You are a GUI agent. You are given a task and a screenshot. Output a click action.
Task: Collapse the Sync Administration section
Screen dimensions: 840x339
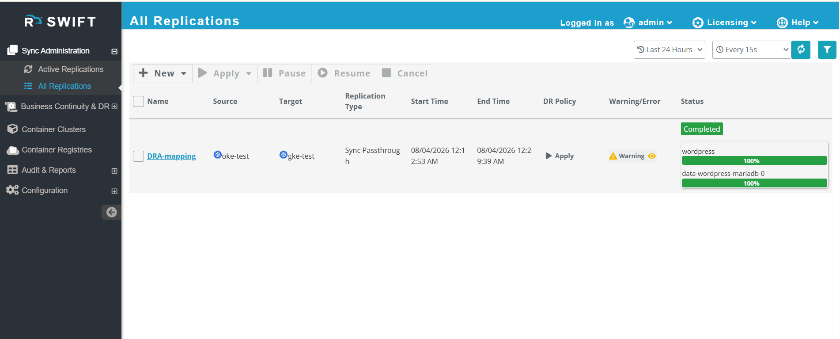tap(114, 51)
